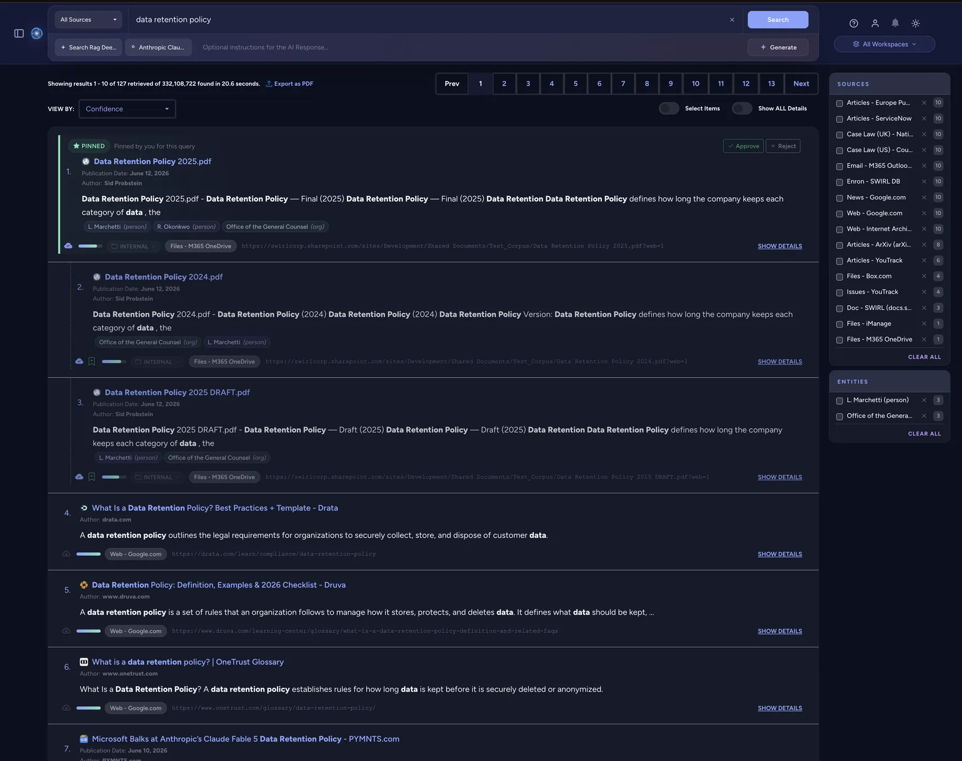Image resolution: width=962 pixels, height=761 pixels.
Task: Click the Next page button
Action: tap(801, 84)
